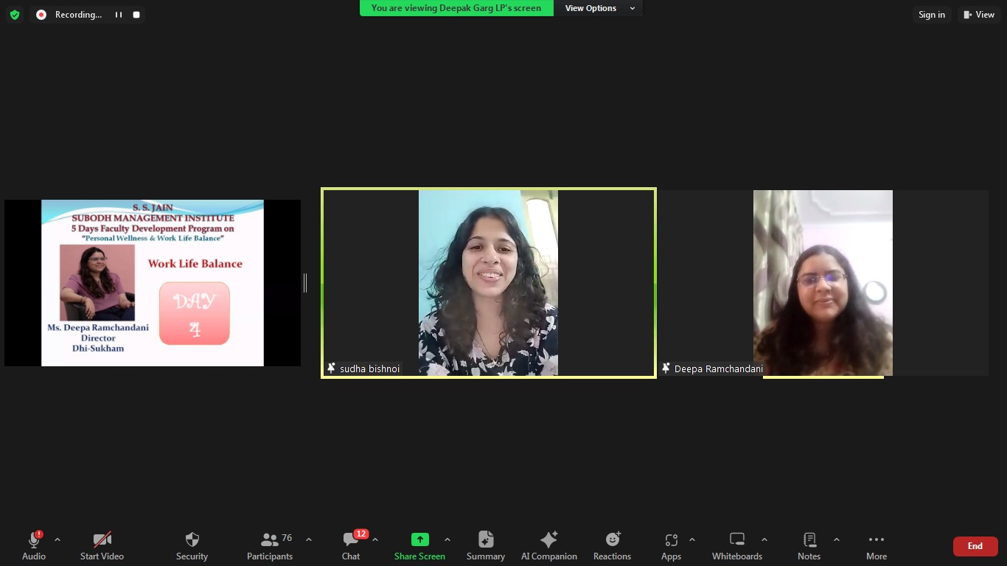Image resolution: width=1007 pixels, height=566 pixels.
Task: Expand the audio settings arrow
Action: (58, 539)
